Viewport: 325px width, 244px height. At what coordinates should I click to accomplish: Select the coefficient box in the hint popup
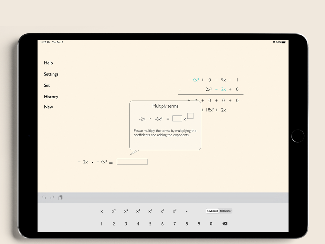coord(177,118)
